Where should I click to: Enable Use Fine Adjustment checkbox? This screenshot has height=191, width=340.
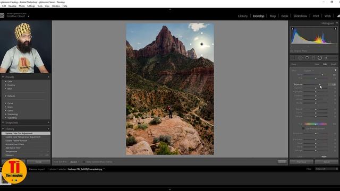[x=303, y=128]
